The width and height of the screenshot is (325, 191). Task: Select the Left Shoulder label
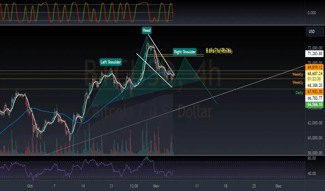click(111, 62)
